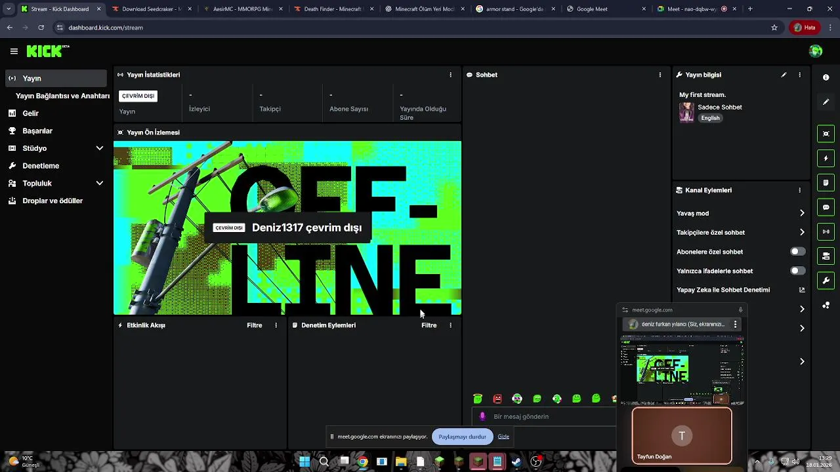Switch to AesirMC browser tab
This screenshot has height=472, width=840.
coord(241,9)
